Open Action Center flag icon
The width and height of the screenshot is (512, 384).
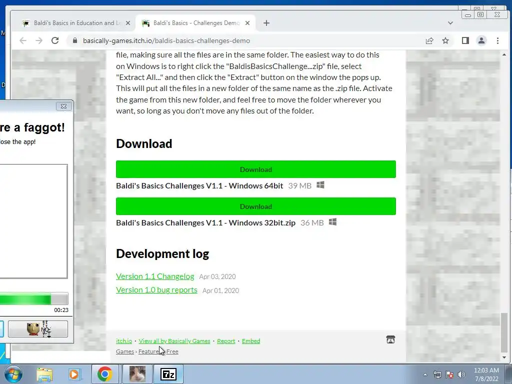point(449,374)
